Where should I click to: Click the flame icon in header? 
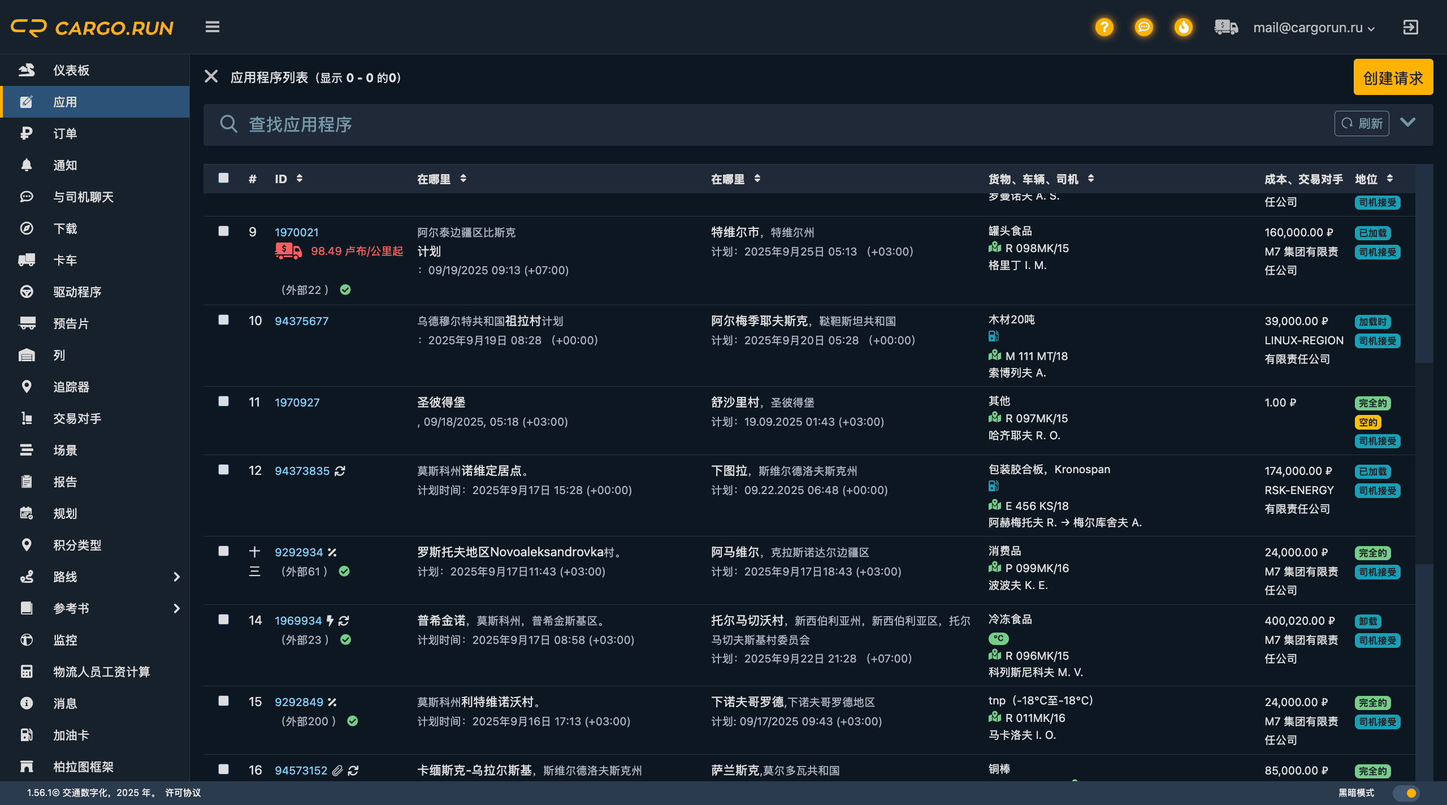point(1183,27)
